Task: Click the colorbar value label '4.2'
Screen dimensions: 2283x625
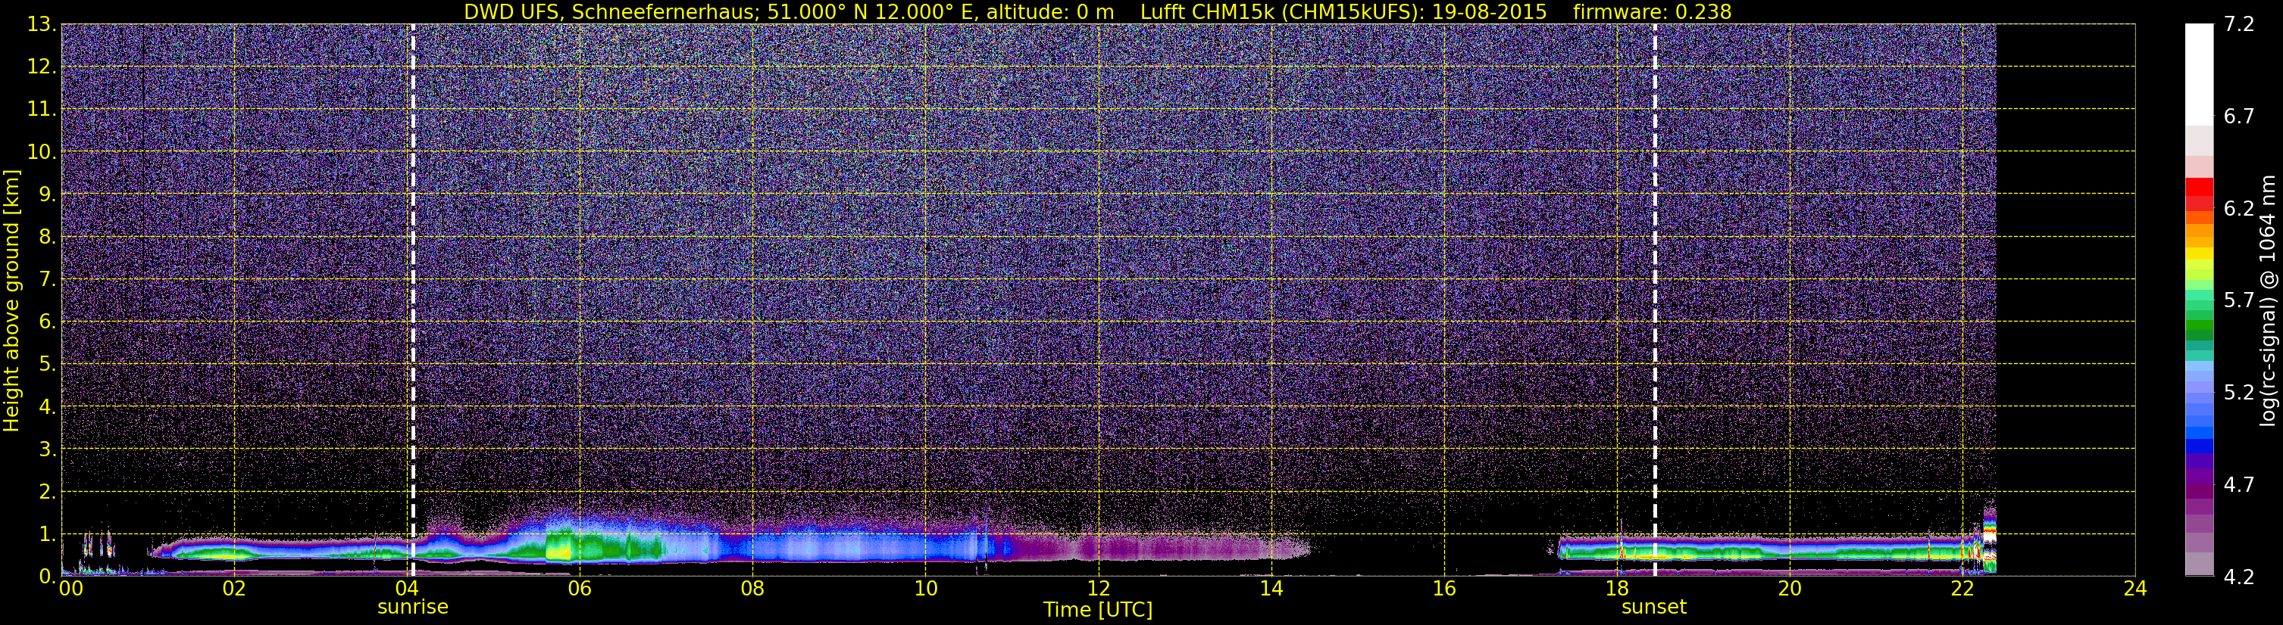Action: (2239, 577)
